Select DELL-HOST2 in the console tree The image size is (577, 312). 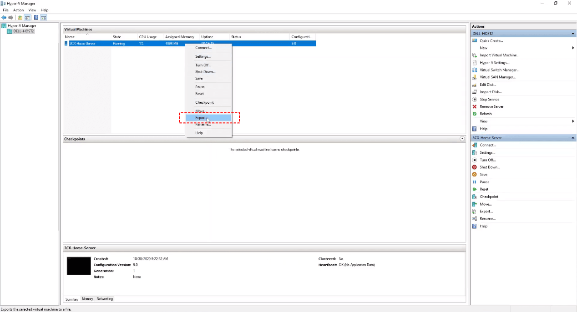coord(24,31)
